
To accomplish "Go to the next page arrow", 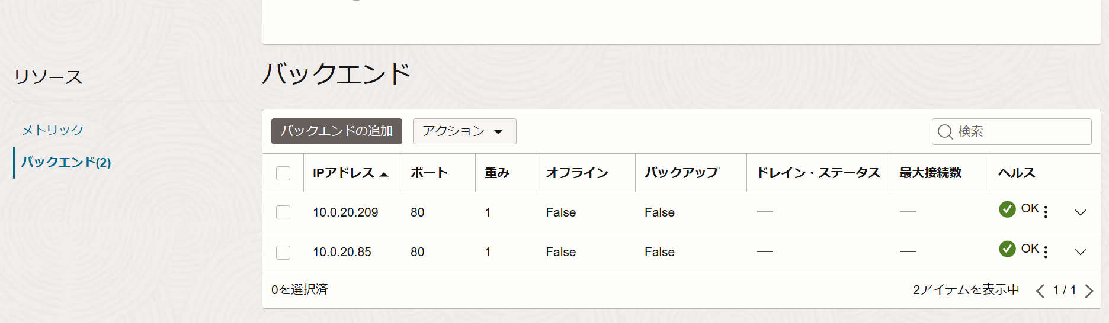I will pos(1089,290).
